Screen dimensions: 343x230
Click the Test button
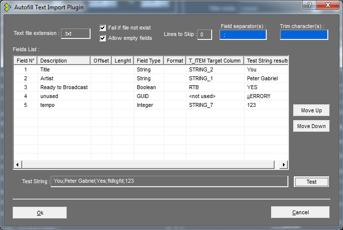(x=311, y=182)
